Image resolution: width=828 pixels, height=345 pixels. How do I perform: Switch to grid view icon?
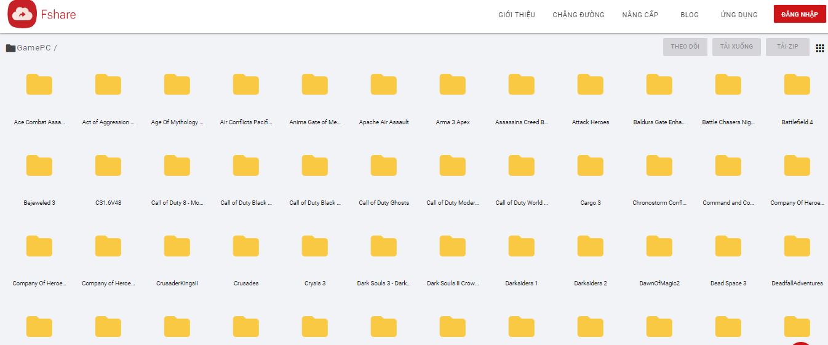tap(819, 48)
